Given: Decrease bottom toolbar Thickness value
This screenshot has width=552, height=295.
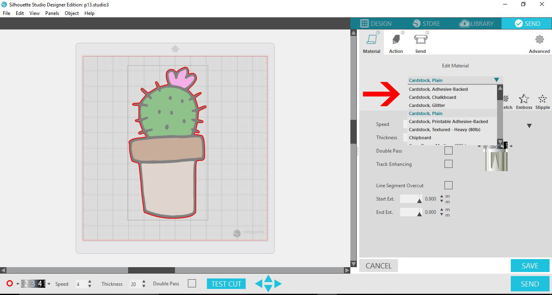Looking at the screenshot, I should [144, 286].
